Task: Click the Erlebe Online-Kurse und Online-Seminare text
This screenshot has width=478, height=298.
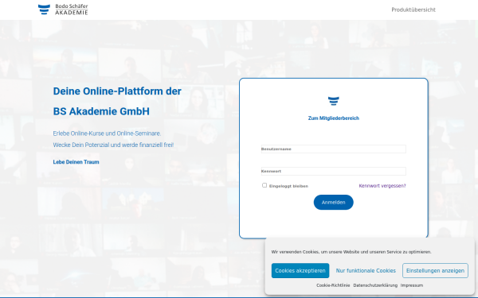Action: pos(107,134)
